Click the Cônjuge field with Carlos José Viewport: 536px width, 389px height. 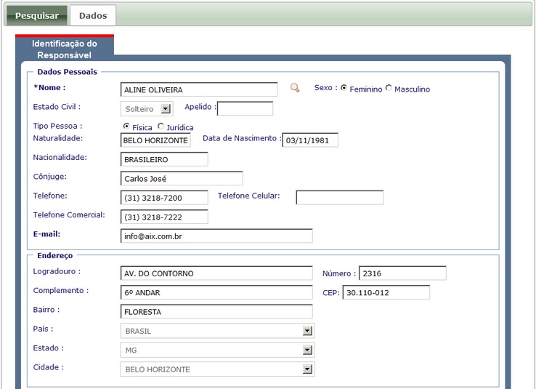point(182,179)
